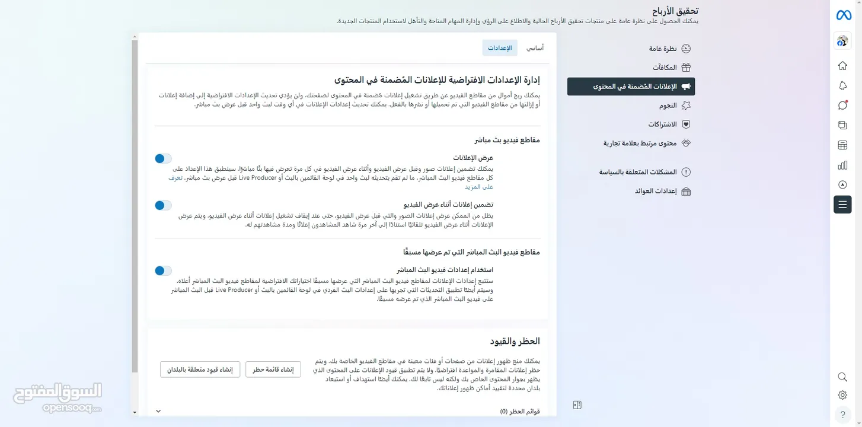Open notifications with the bell icon

click(x=842, y=86)
